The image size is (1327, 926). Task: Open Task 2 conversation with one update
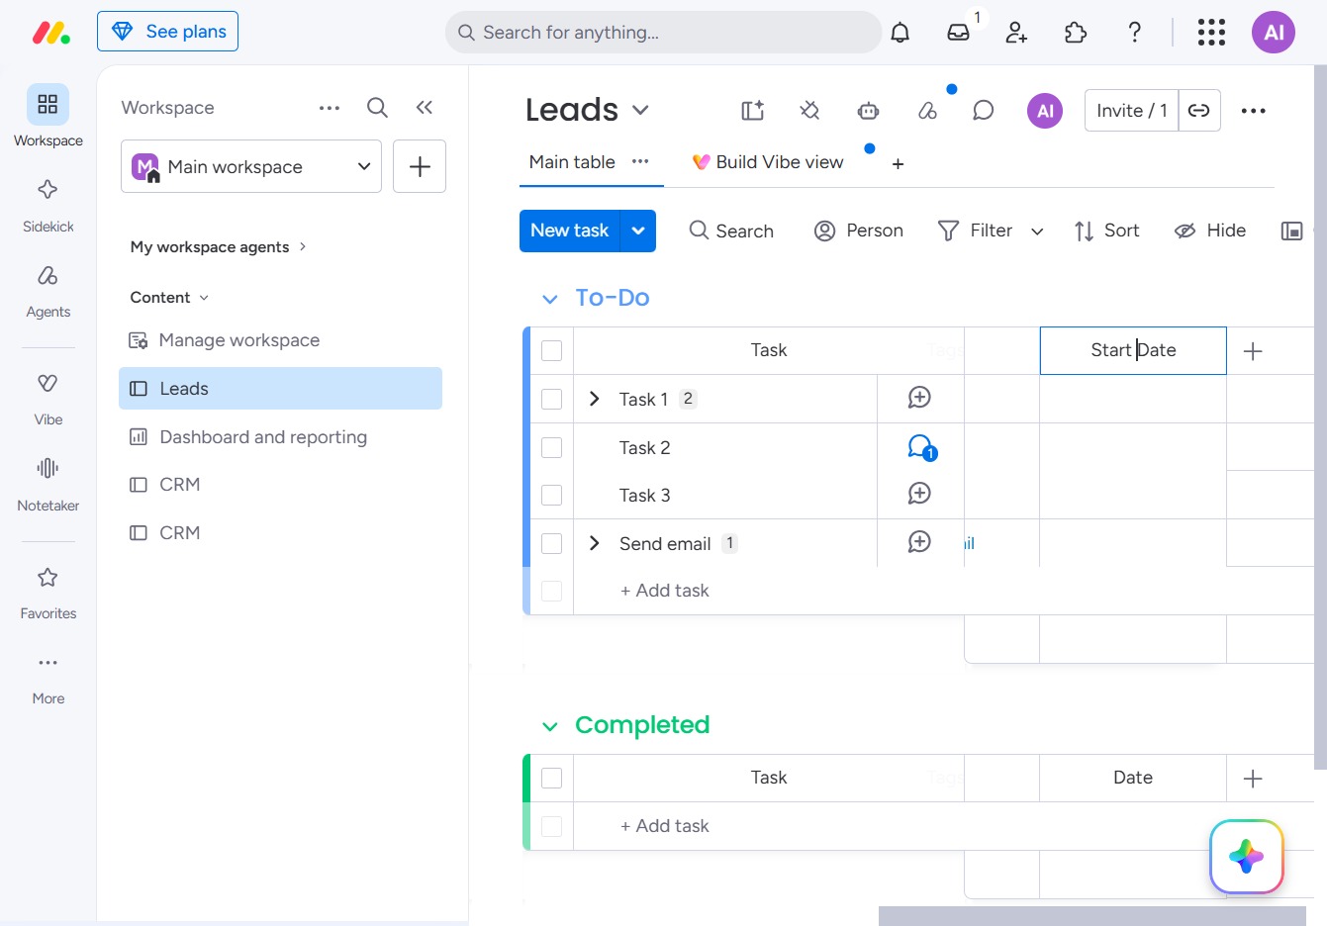coord(921,448)
